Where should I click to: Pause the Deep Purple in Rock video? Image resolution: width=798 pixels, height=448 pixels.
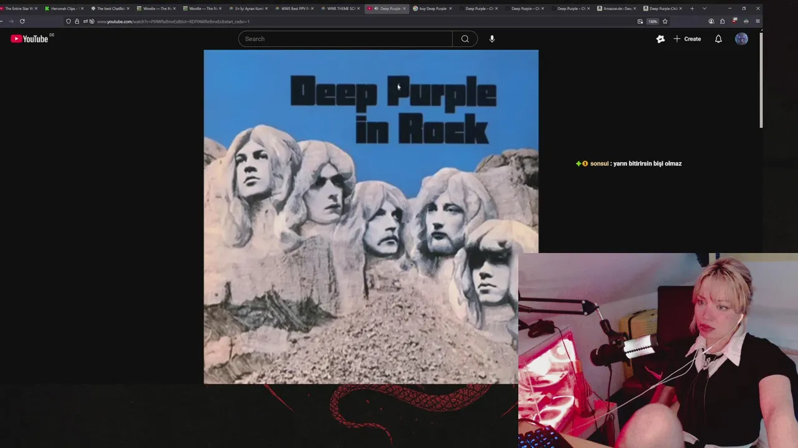(x=371, y=217)
